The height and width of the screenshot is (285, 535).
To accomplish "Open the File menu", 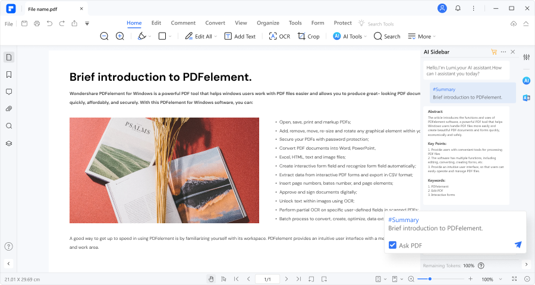I will coord(8,24).
